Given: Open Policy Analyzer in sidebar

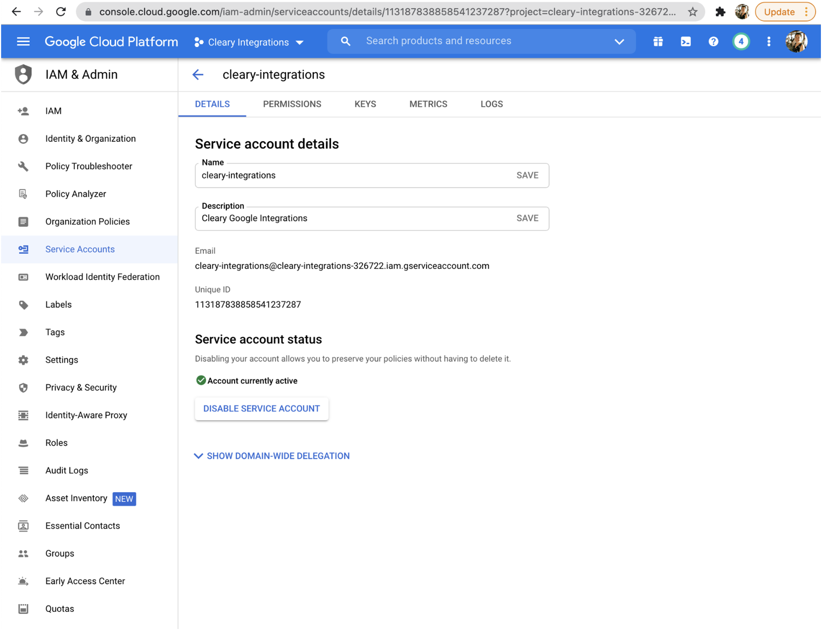Looking at the screenshot, I should 90,194.
